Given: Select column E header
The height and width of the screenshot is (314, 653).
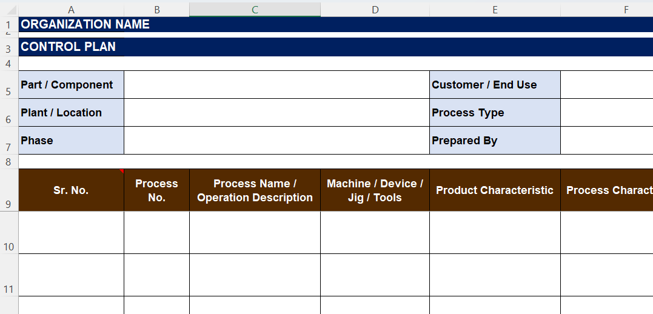Looking at the screenshot, I should (495, 10).
